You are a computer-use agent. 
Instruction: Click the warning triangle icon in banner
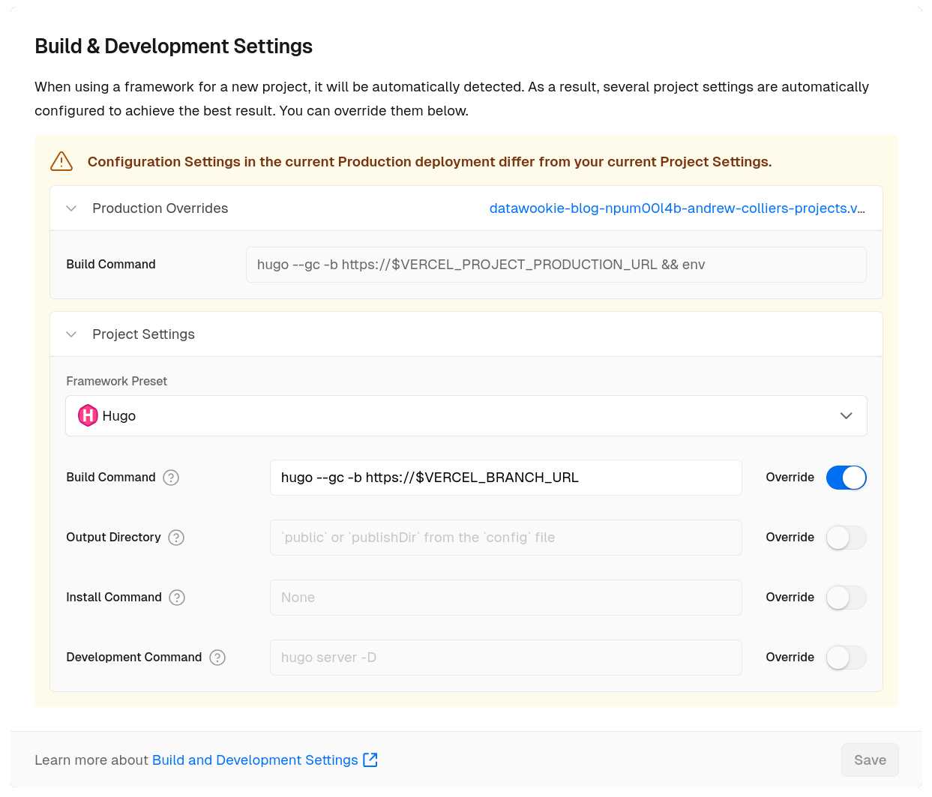tap(61, 161)
